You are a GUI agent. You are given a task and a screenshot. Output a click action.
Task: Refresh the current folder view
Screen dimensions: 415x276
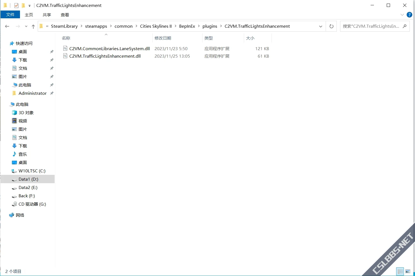[x=331, y=26]
